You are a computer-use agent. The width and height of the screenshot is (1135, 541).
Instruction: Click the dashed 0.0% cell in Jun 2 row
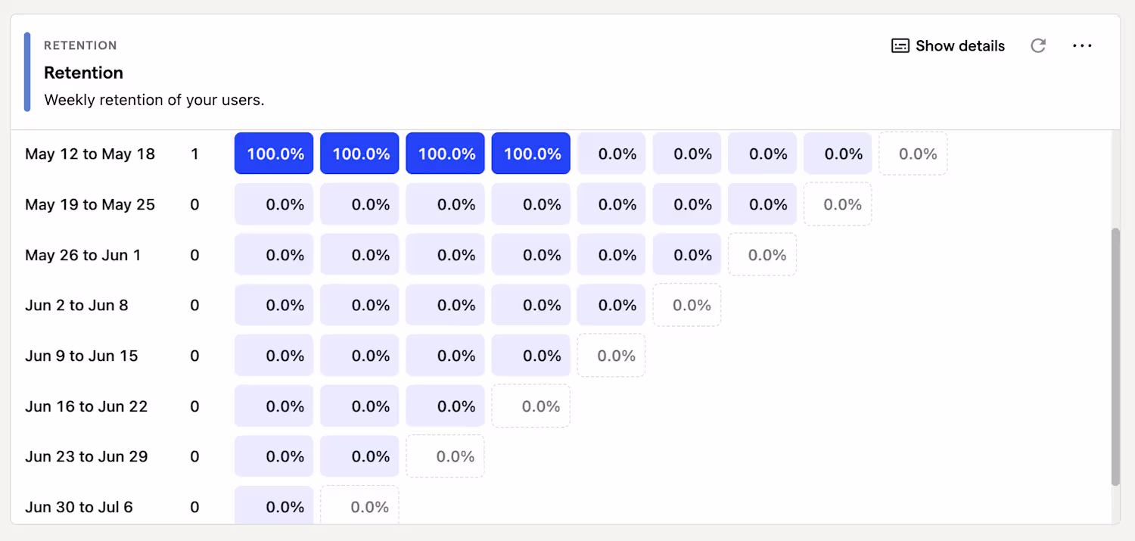point(687,306)
